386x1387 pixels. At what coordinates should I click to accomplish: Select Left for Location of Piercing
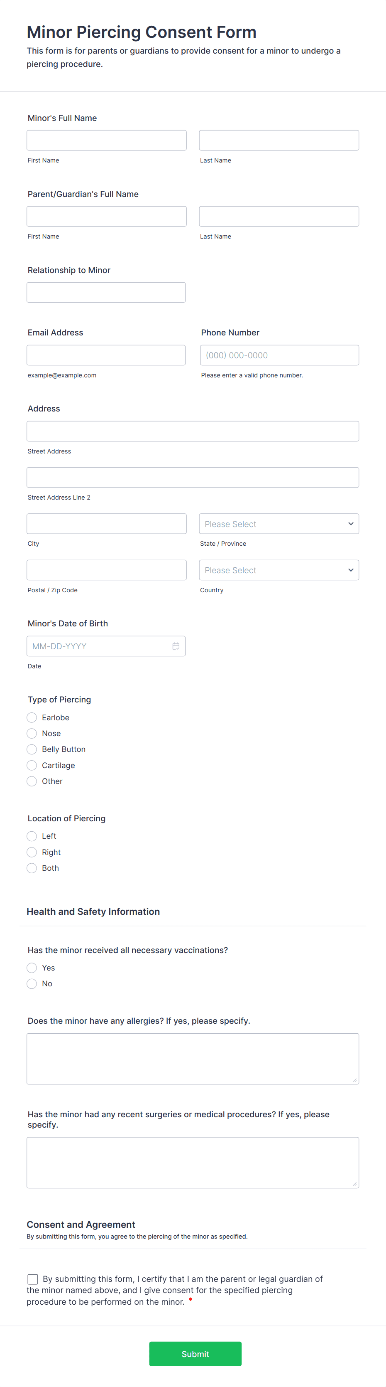pos(32,835)
